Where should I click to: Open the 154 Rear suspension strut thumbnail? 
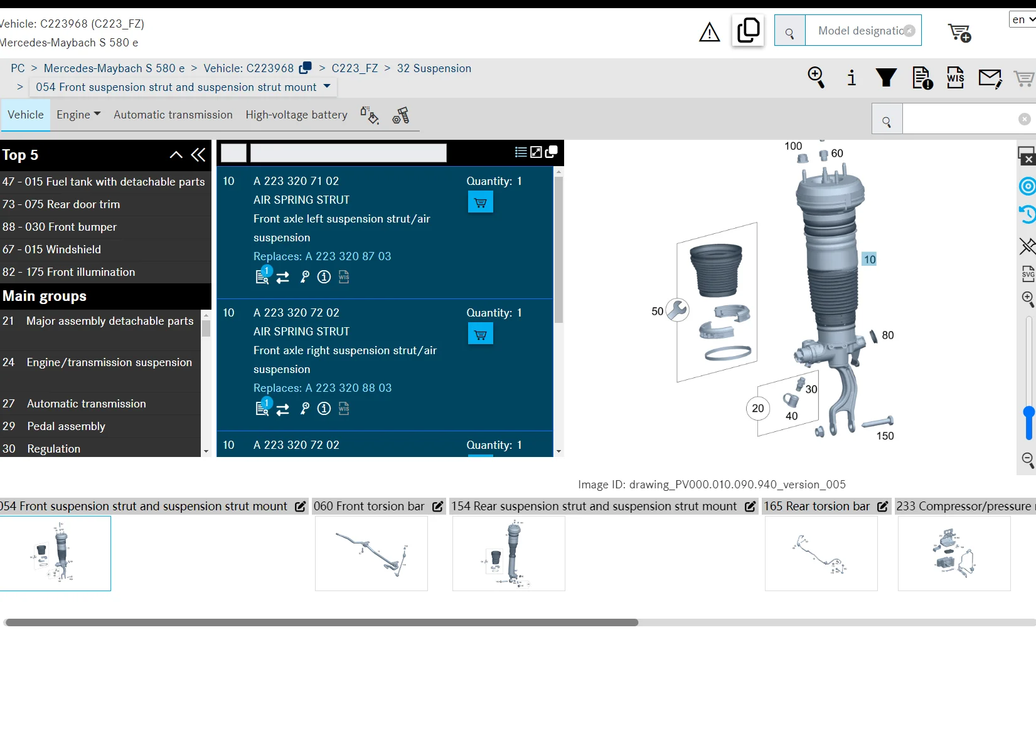tap(509, 554)
